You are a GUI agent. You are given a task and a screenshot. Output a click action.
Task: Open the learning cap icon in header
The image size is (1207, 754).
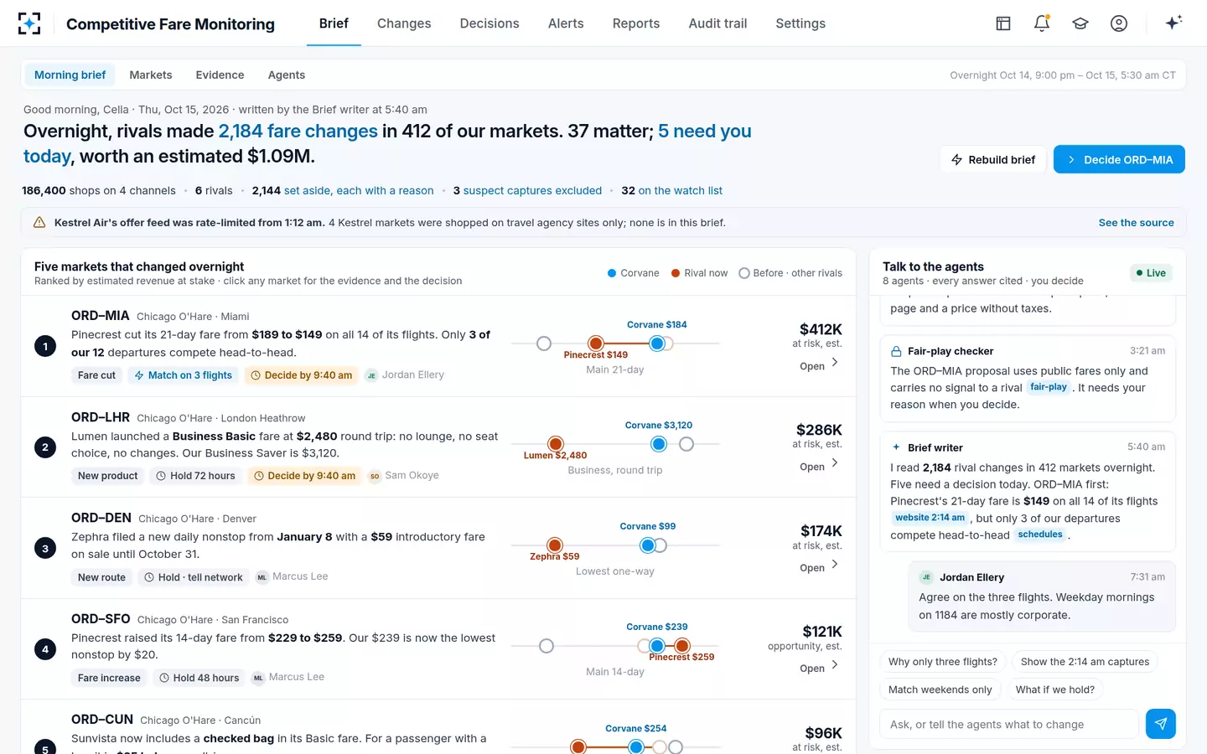[x=1080, y=23]
